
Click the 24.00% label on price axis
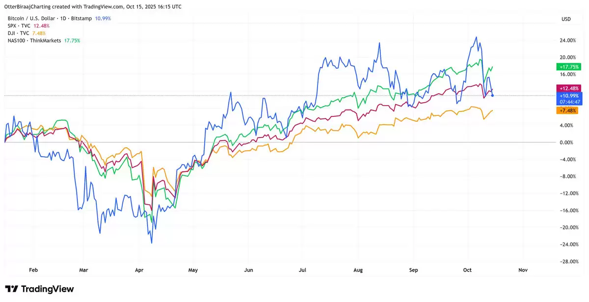tap(567, 40)
